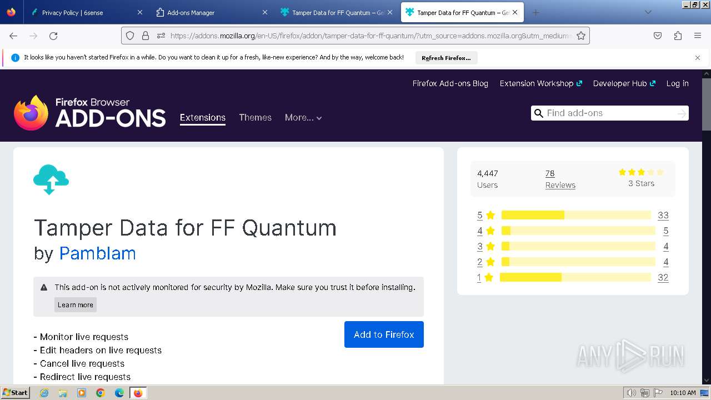Open site permissions icon in address bar
Image resolution: width=711 pixels, height=400 pixels.
(161, 36)
